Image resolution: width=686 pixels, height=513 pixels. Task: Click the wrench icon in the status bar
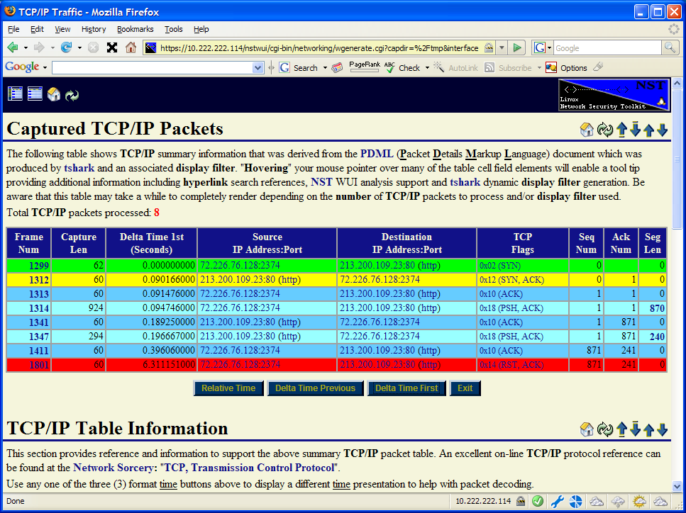pyautogui.click(x=558, y=501)
